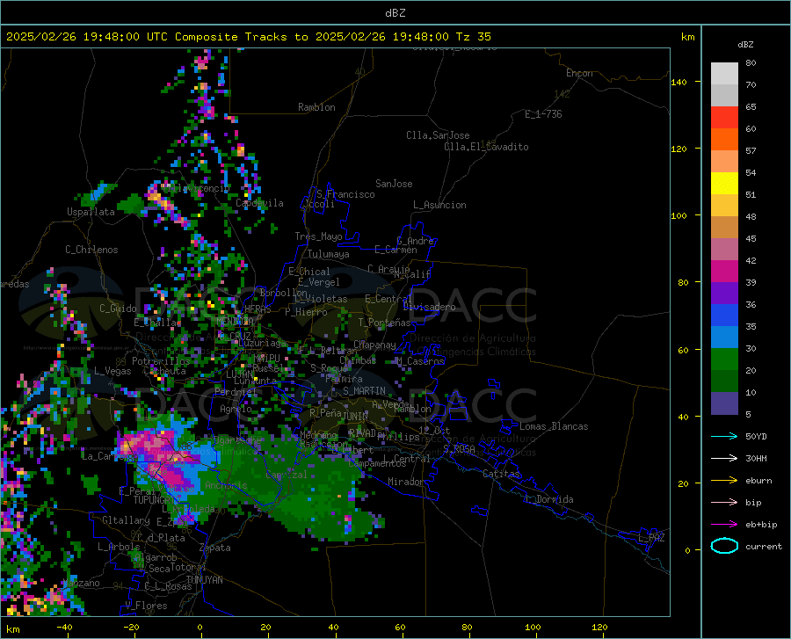Click the Encon label at top right

579,74
